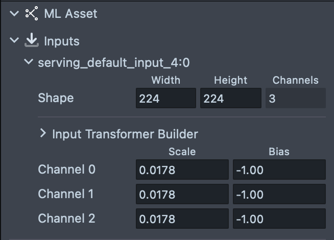The height and width of the screenshot is (240, 334).
Task: Click the Shape Width field
Action: coord(166,99)
